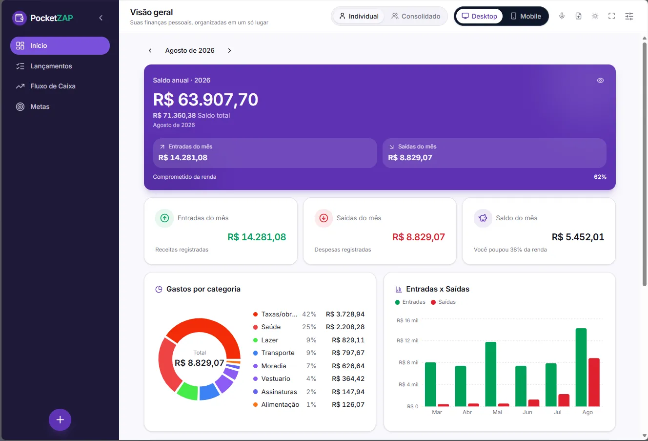Go to previous month before Agosto de 2026
The image size is (648, 441).
pos(150,50)
